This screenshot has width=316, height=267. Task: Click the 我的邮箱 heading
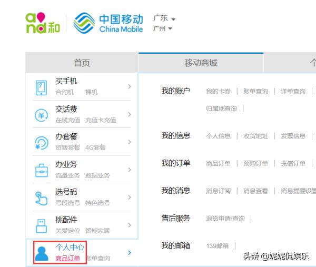176,245
